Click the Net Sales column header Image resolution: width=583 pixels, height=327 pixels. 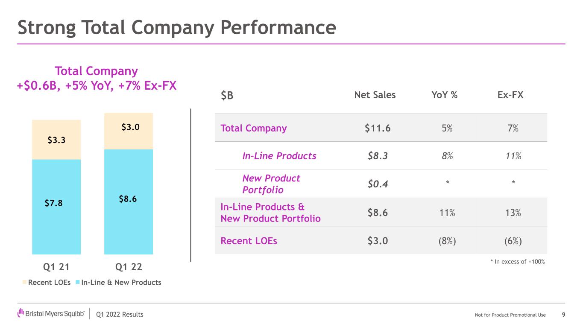point(375,95)
